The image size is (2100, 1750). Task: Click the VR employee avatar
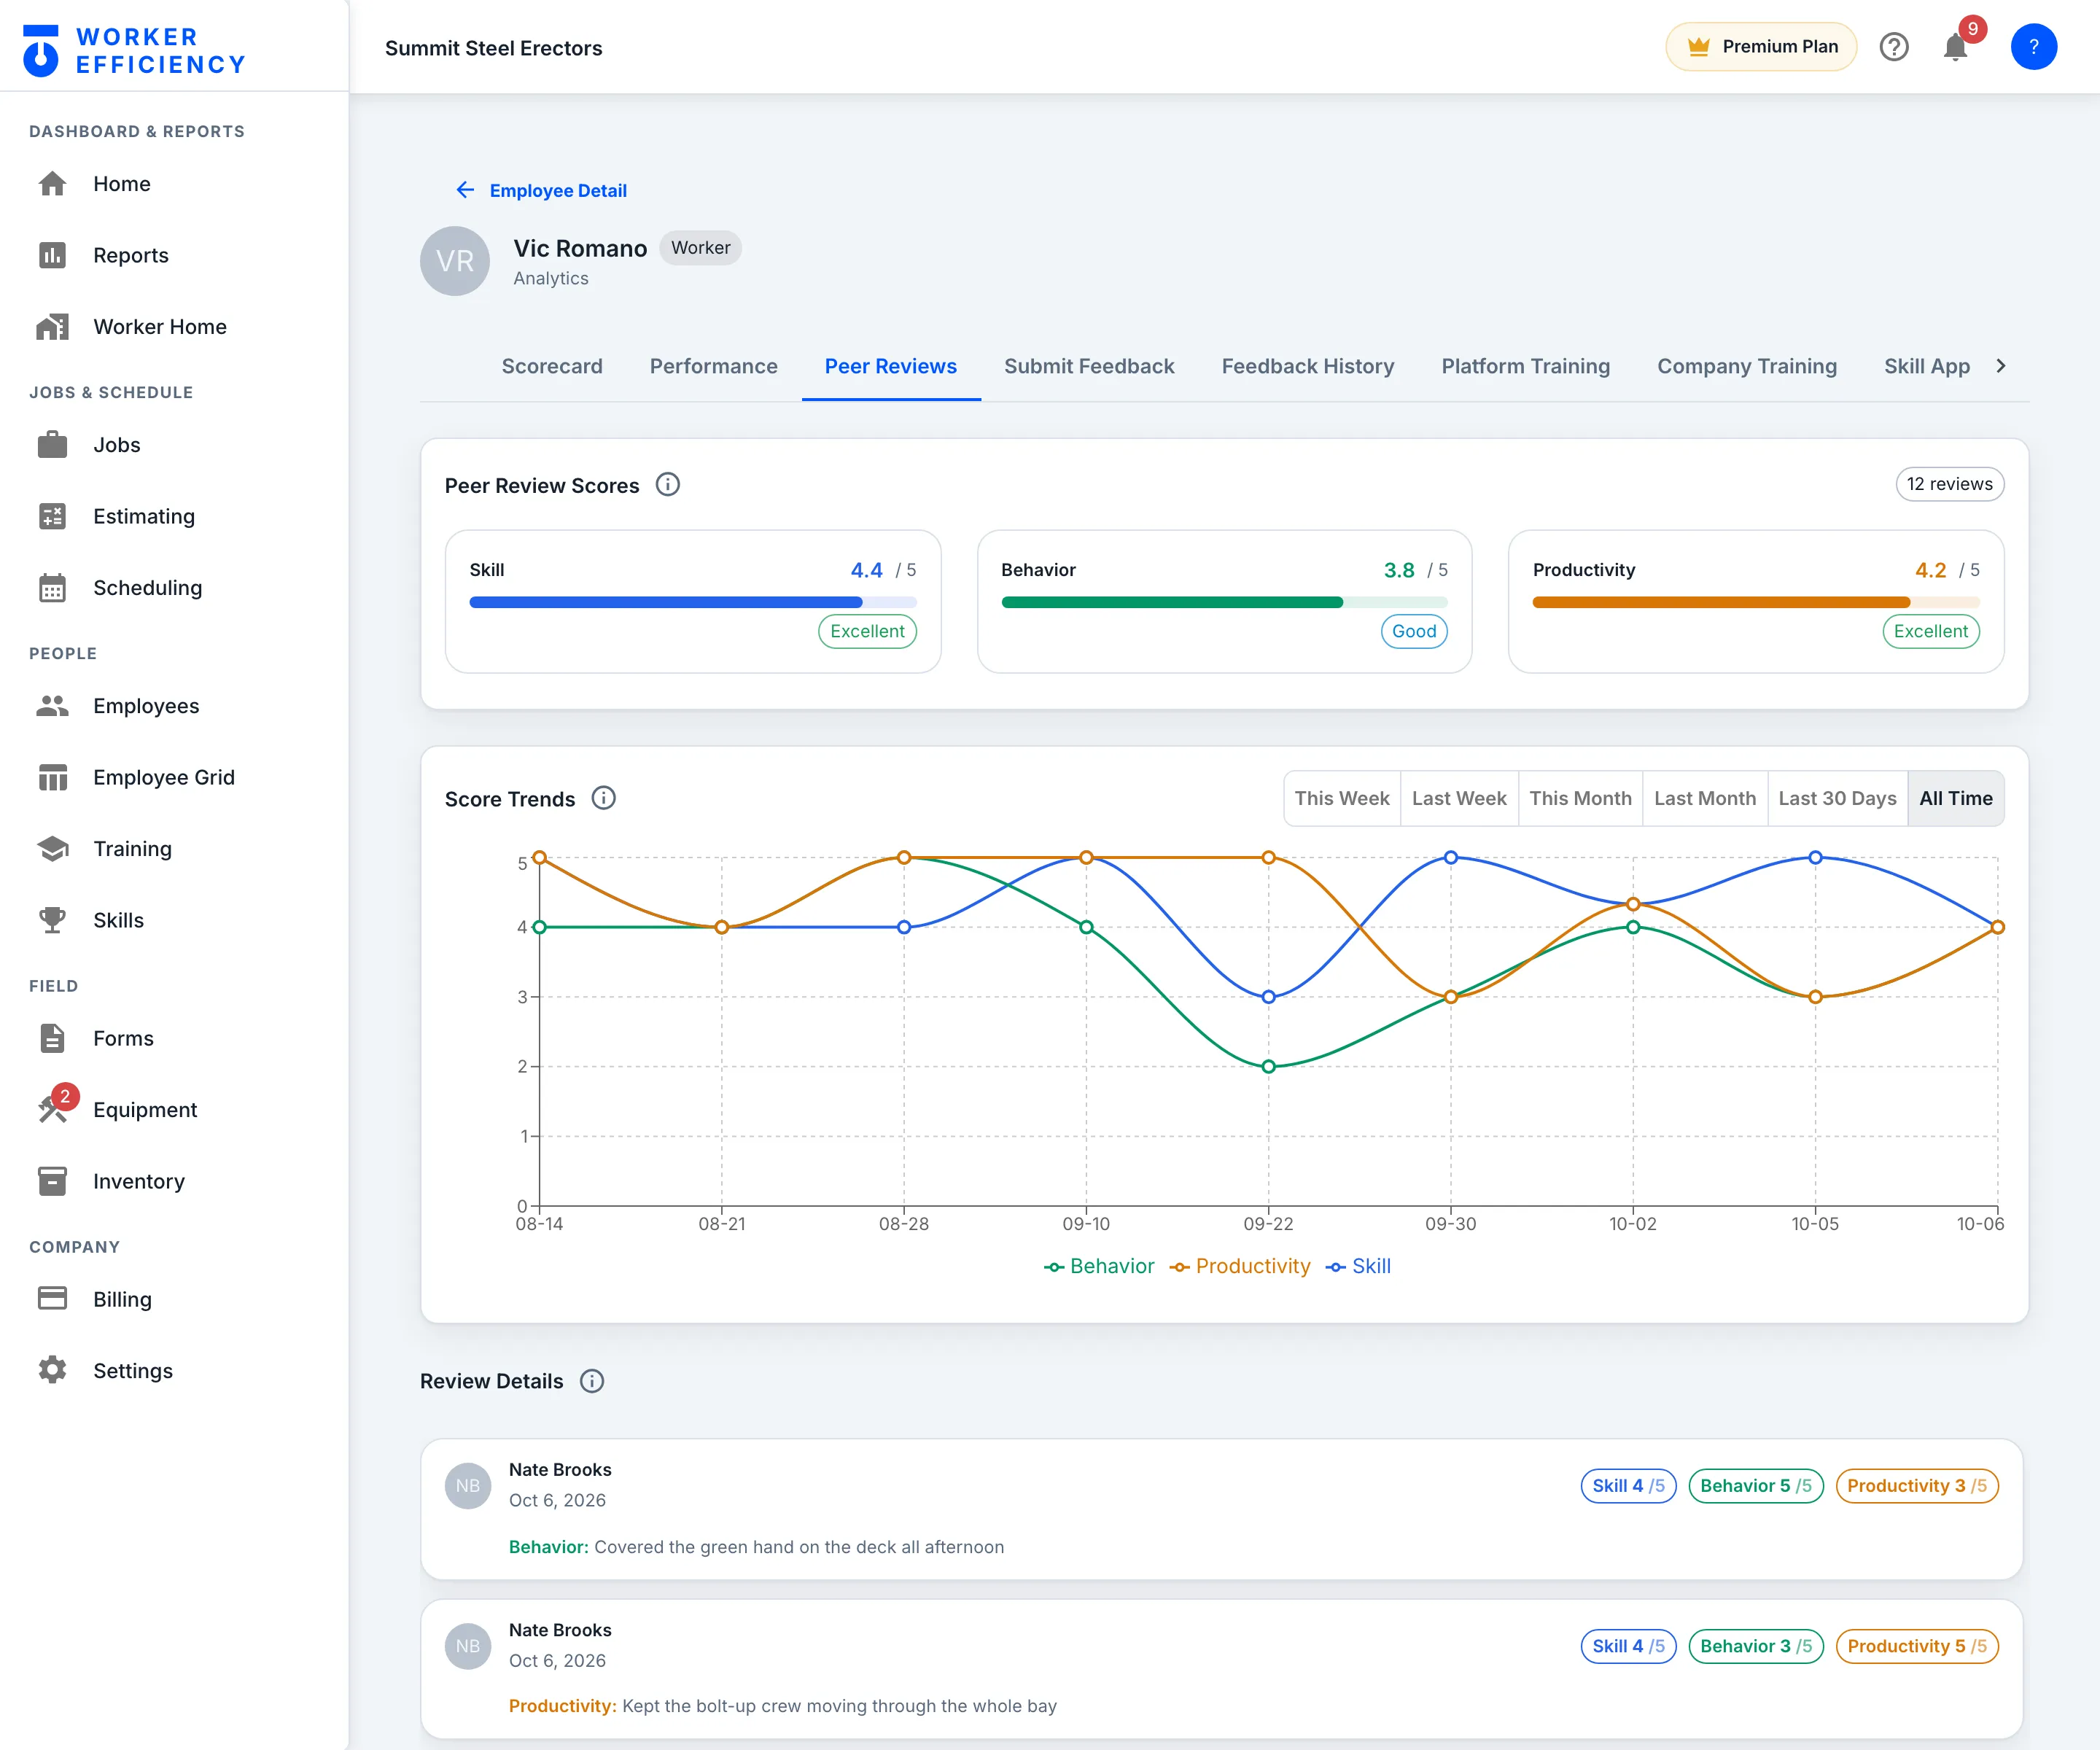[x=455, y=261]
